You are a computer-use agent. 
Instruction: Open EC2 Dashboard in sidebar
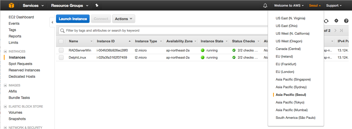pos(21,17)
